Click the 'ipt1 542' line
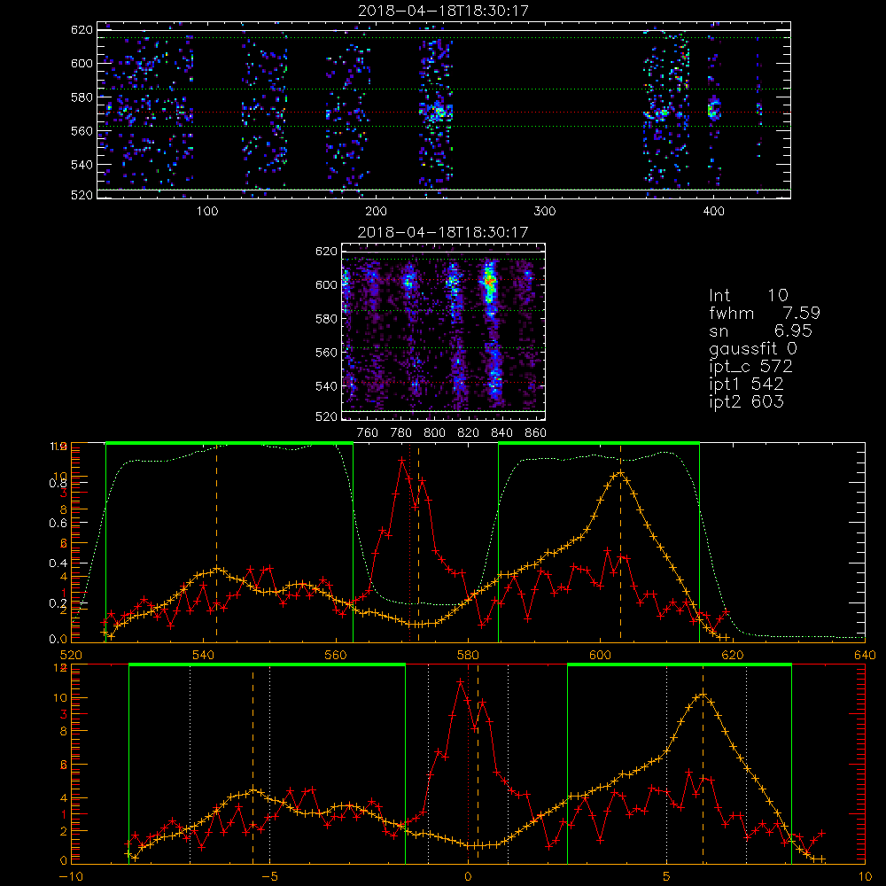This screenshot has height=886, width=886. pos(746,385)
